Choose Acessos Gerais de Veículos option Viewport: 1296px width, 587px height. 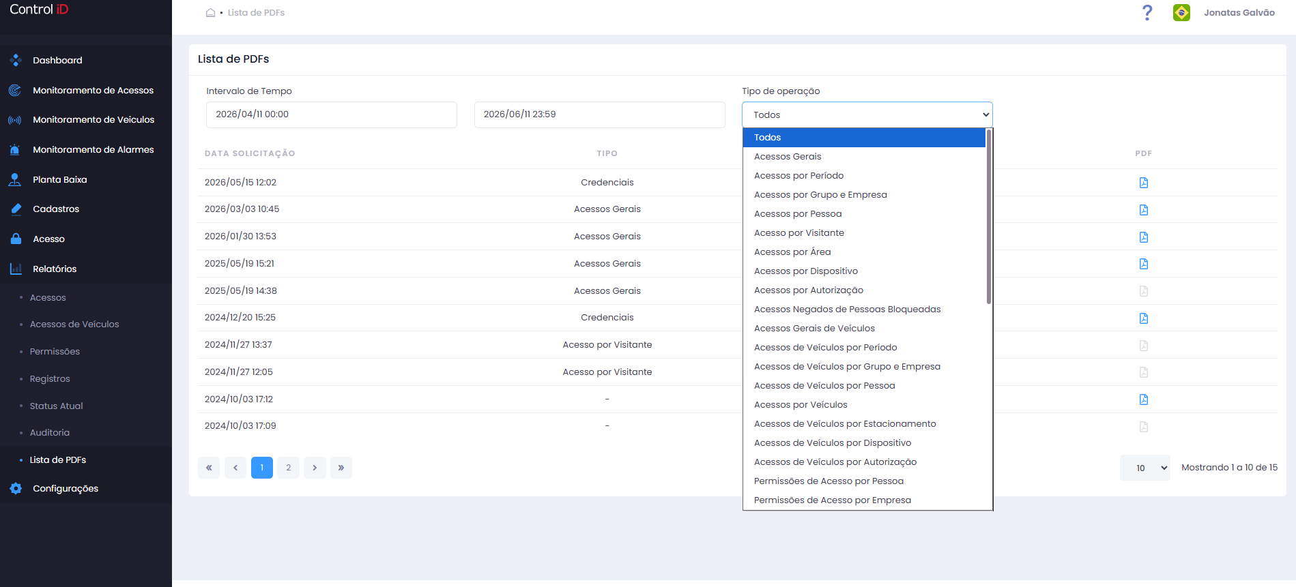[864, 328]
